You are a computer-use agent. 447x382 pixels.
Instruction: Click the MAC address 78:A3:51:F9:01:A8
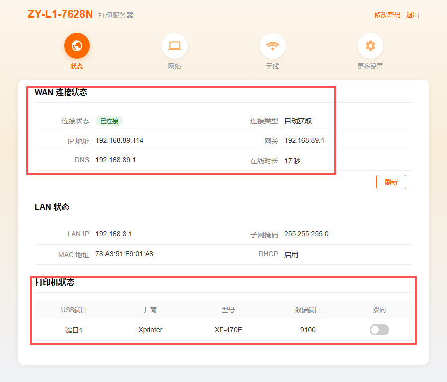(x=124, y=254)
